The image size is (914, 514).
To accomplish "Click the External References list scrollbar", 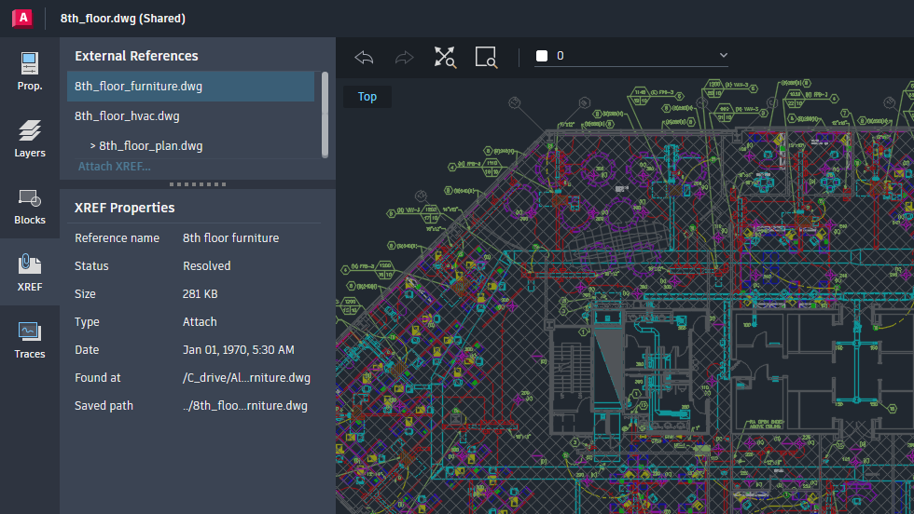I will point(325,114).
